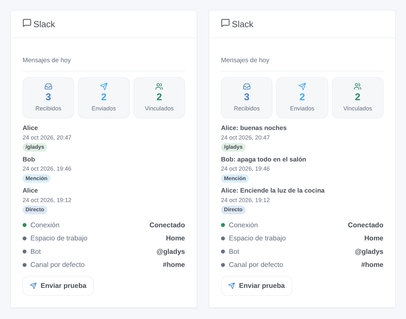This screenshot has width=406, height=319.
Task: Open the Vinculados stat tile label in the left card
Action: click(x=159, y=108)
